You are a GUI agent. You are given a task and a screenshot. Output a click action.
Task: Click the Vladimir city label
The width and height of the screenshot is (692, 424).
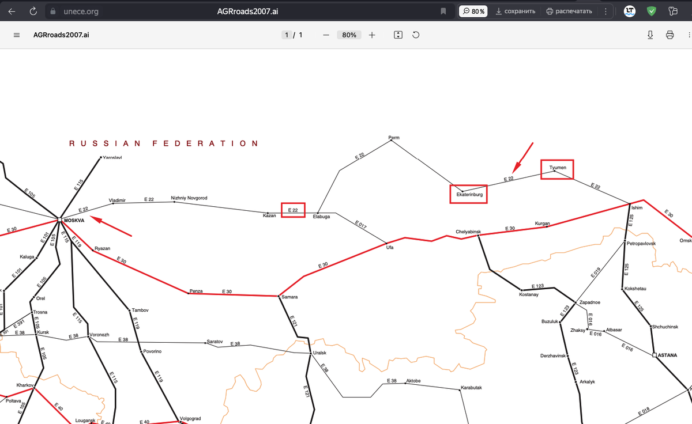point(117,199)
